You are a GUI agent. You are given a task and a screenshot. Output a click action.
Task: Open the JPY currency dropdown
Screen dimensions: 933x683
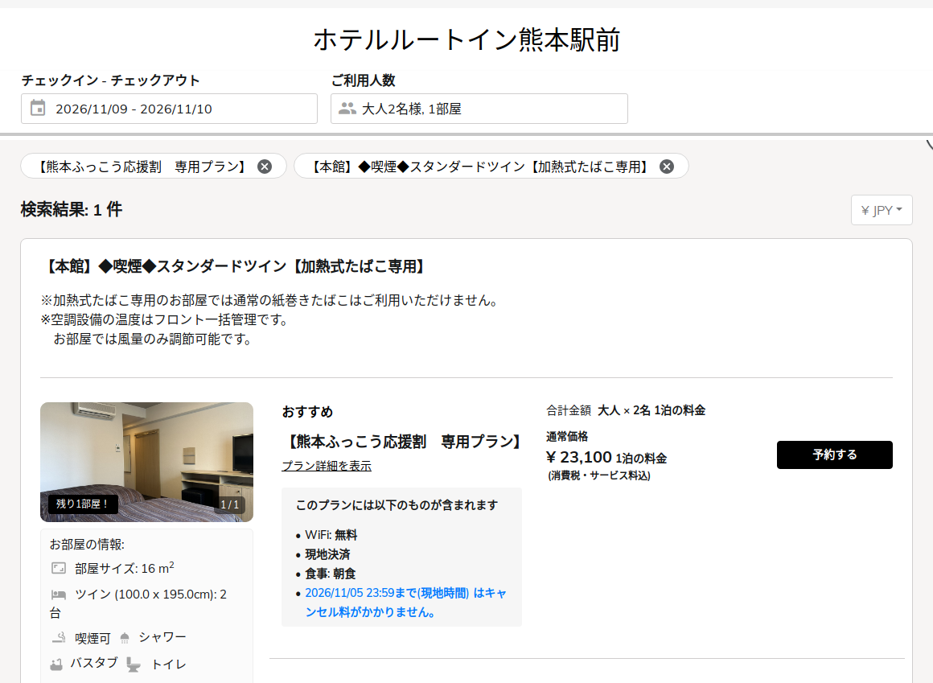[882, 210]
